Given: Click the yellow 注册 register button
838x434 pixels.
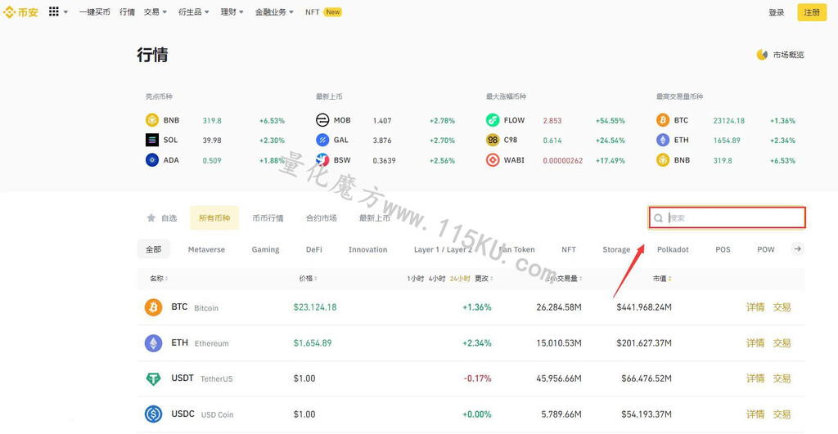Looking at the screenshot, I should [812, 12].
